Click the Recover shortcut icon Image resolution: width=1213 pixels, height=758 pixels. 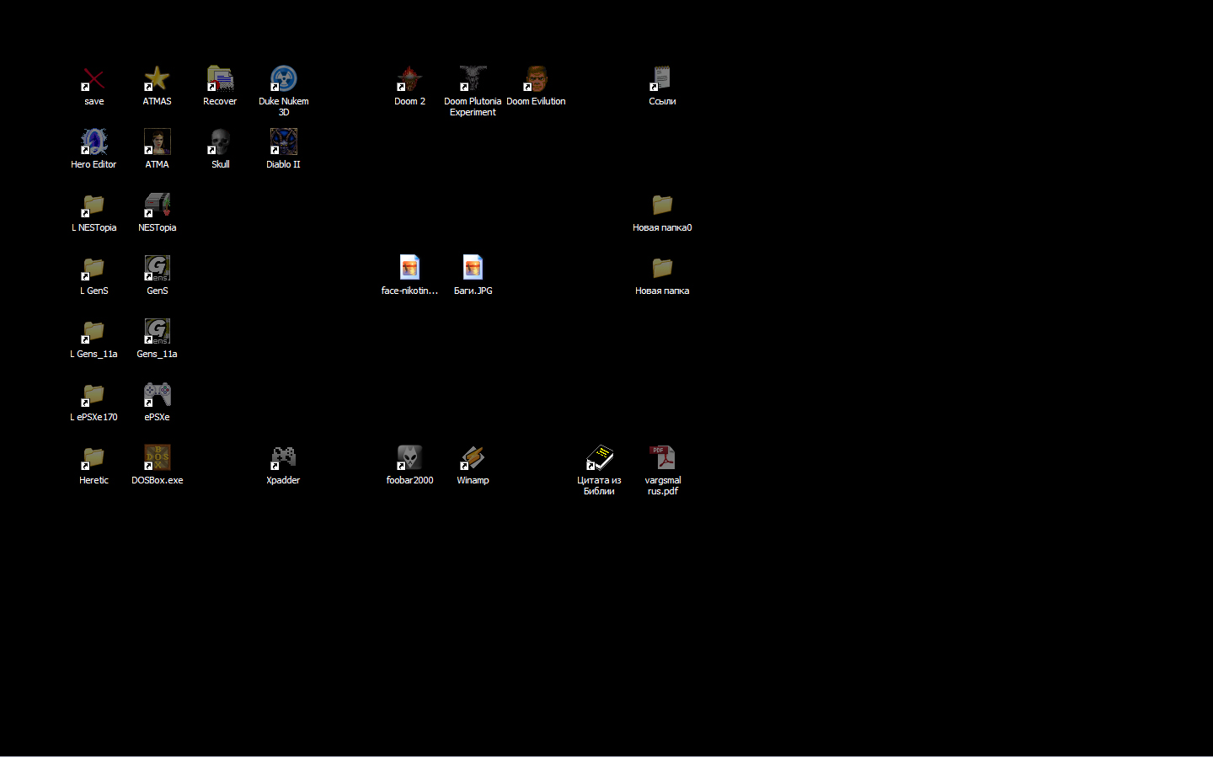(x=220, y=80)
